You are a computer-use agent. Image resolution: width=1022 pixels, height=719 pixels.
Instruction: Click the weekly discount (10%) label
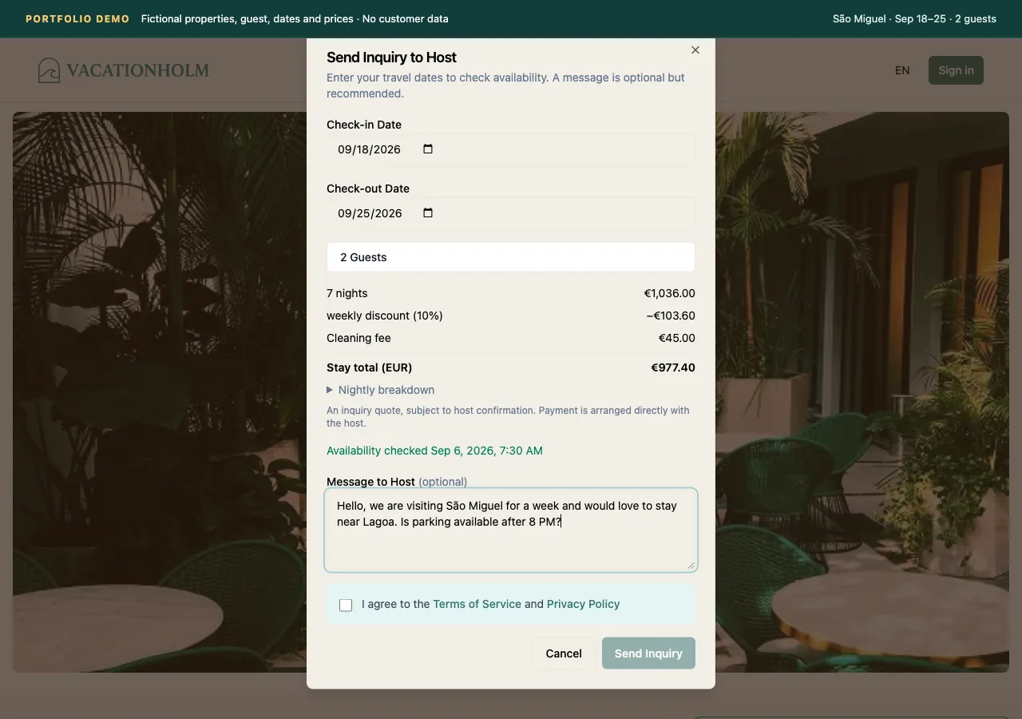(x=384, y=316)
